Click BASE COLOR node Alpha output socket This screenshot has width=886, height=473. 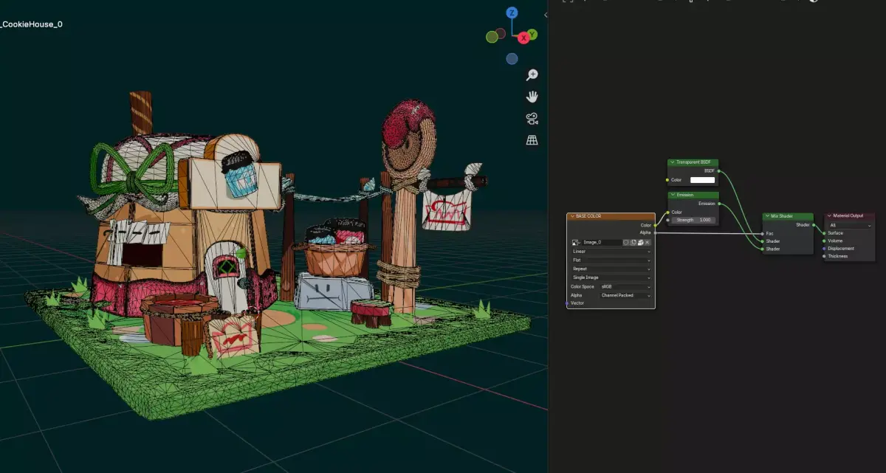click(655, 233)
